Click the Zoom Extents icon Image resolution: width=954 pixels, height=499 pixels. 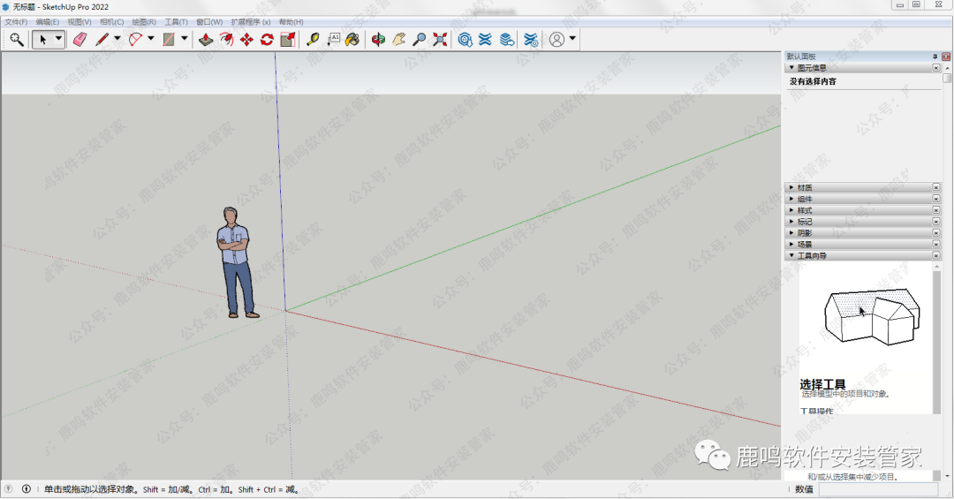(440, 40)
